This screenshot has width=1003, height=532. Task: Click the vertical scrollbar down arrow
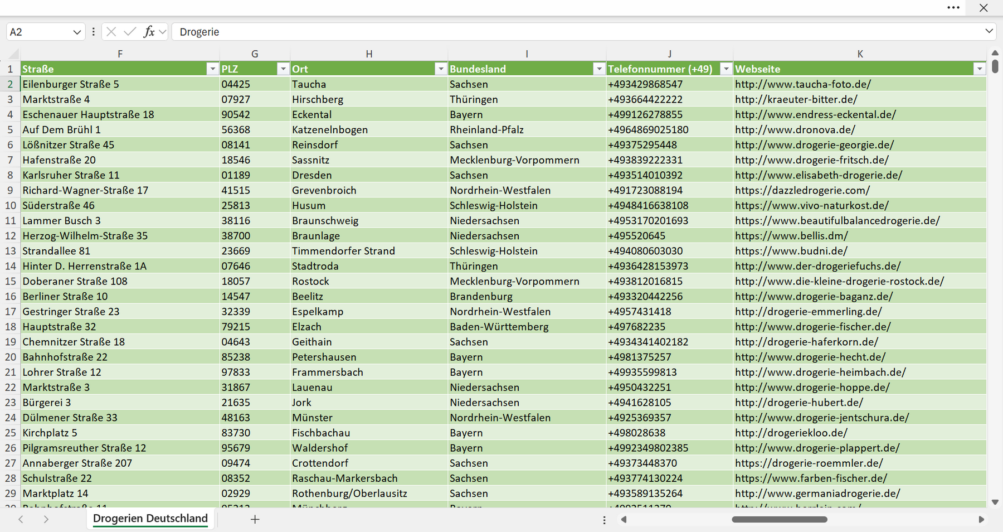tap(995, 502)
